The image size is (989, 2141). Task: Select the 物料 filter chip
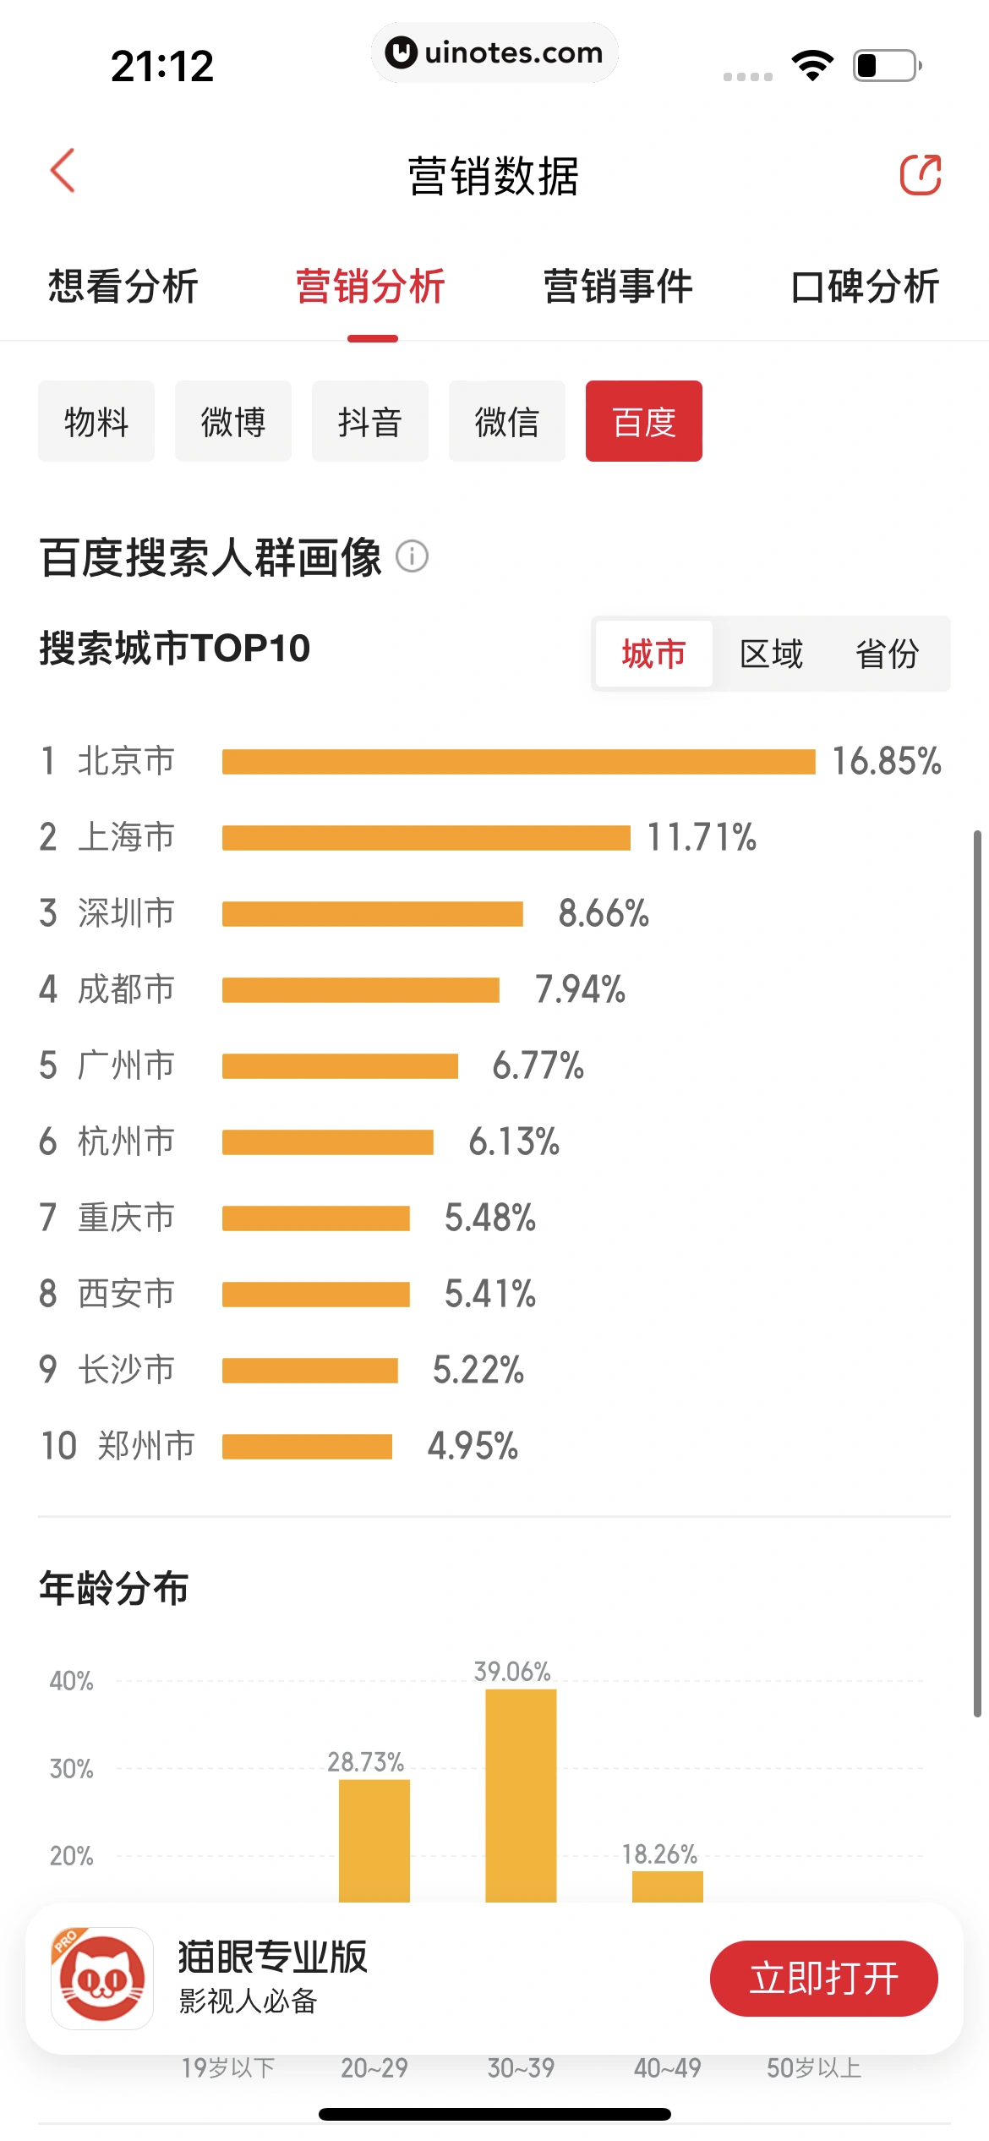click(x=96, y=421)
